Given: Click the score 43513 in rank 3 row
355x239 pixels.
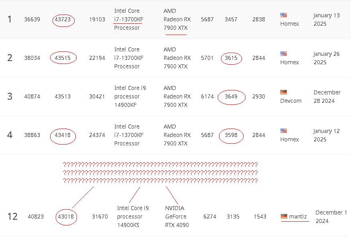Looking at the screenshot, I should point(63,96).
